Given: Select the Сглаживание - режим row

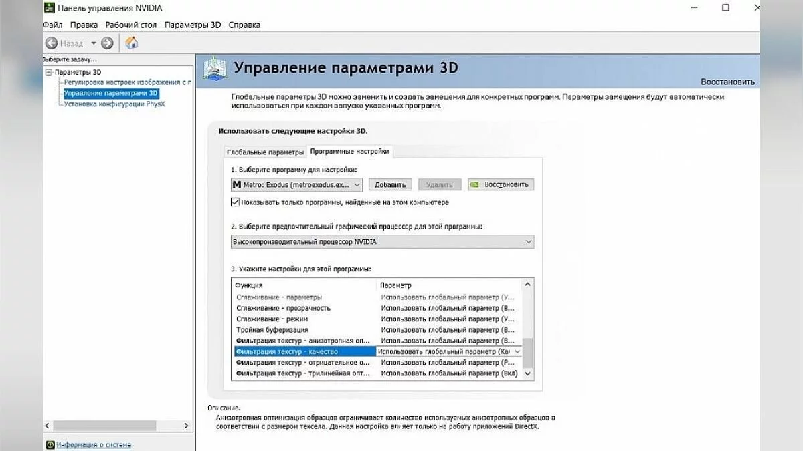Looking at the screenshot, I should click(377, 319).
